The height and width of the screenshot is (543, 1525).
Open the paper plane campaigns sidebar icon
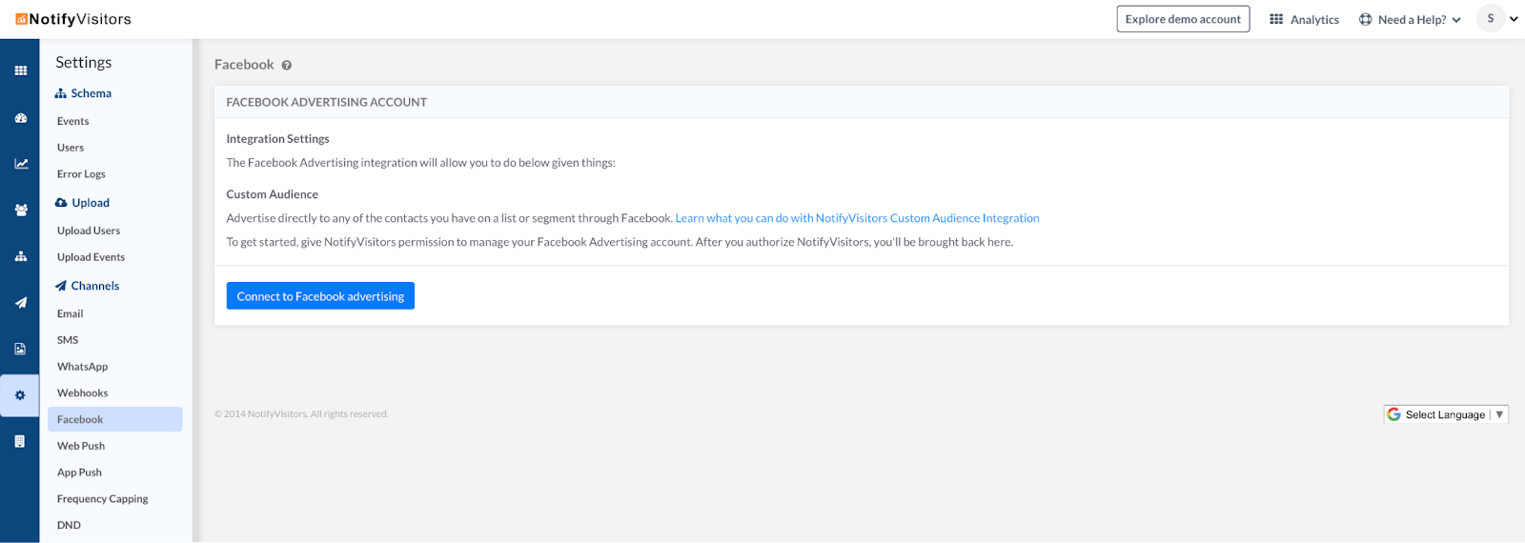(20, 303)
